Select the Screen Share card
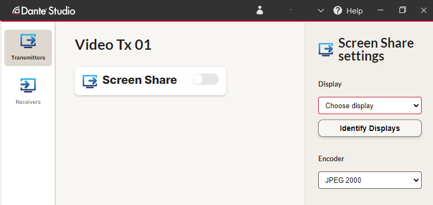This screenshot has height=205, width=433. point(150,81)
